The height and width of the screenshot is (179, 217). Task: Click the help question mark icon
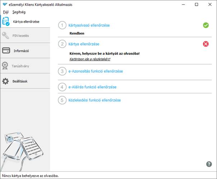click(209, 164)
